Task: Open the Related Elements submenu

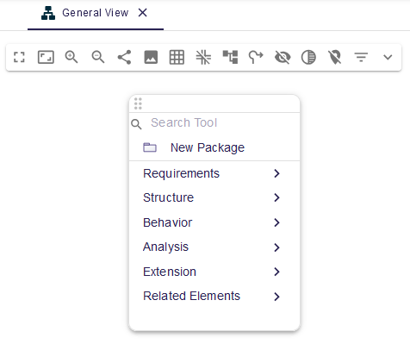Action: [x=214, y=296]
